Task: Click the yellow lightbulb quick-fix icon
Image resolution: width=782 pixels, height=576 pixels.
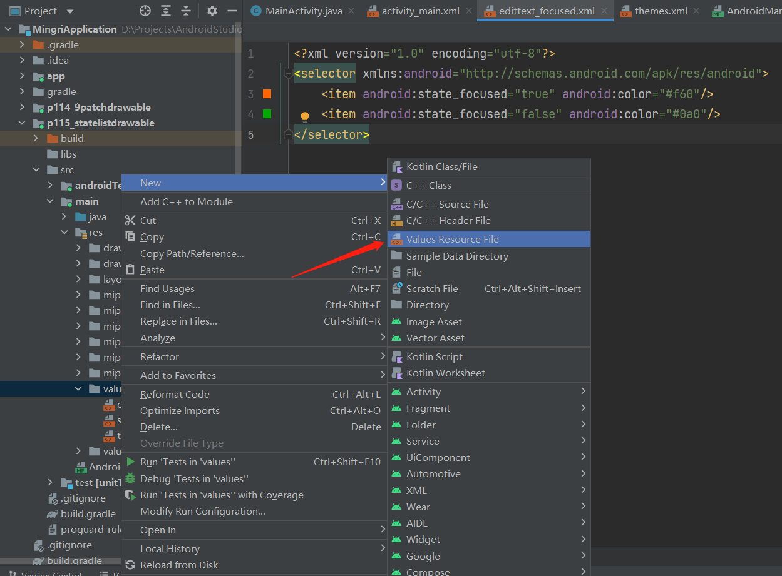Action: [x=305, y=116]
